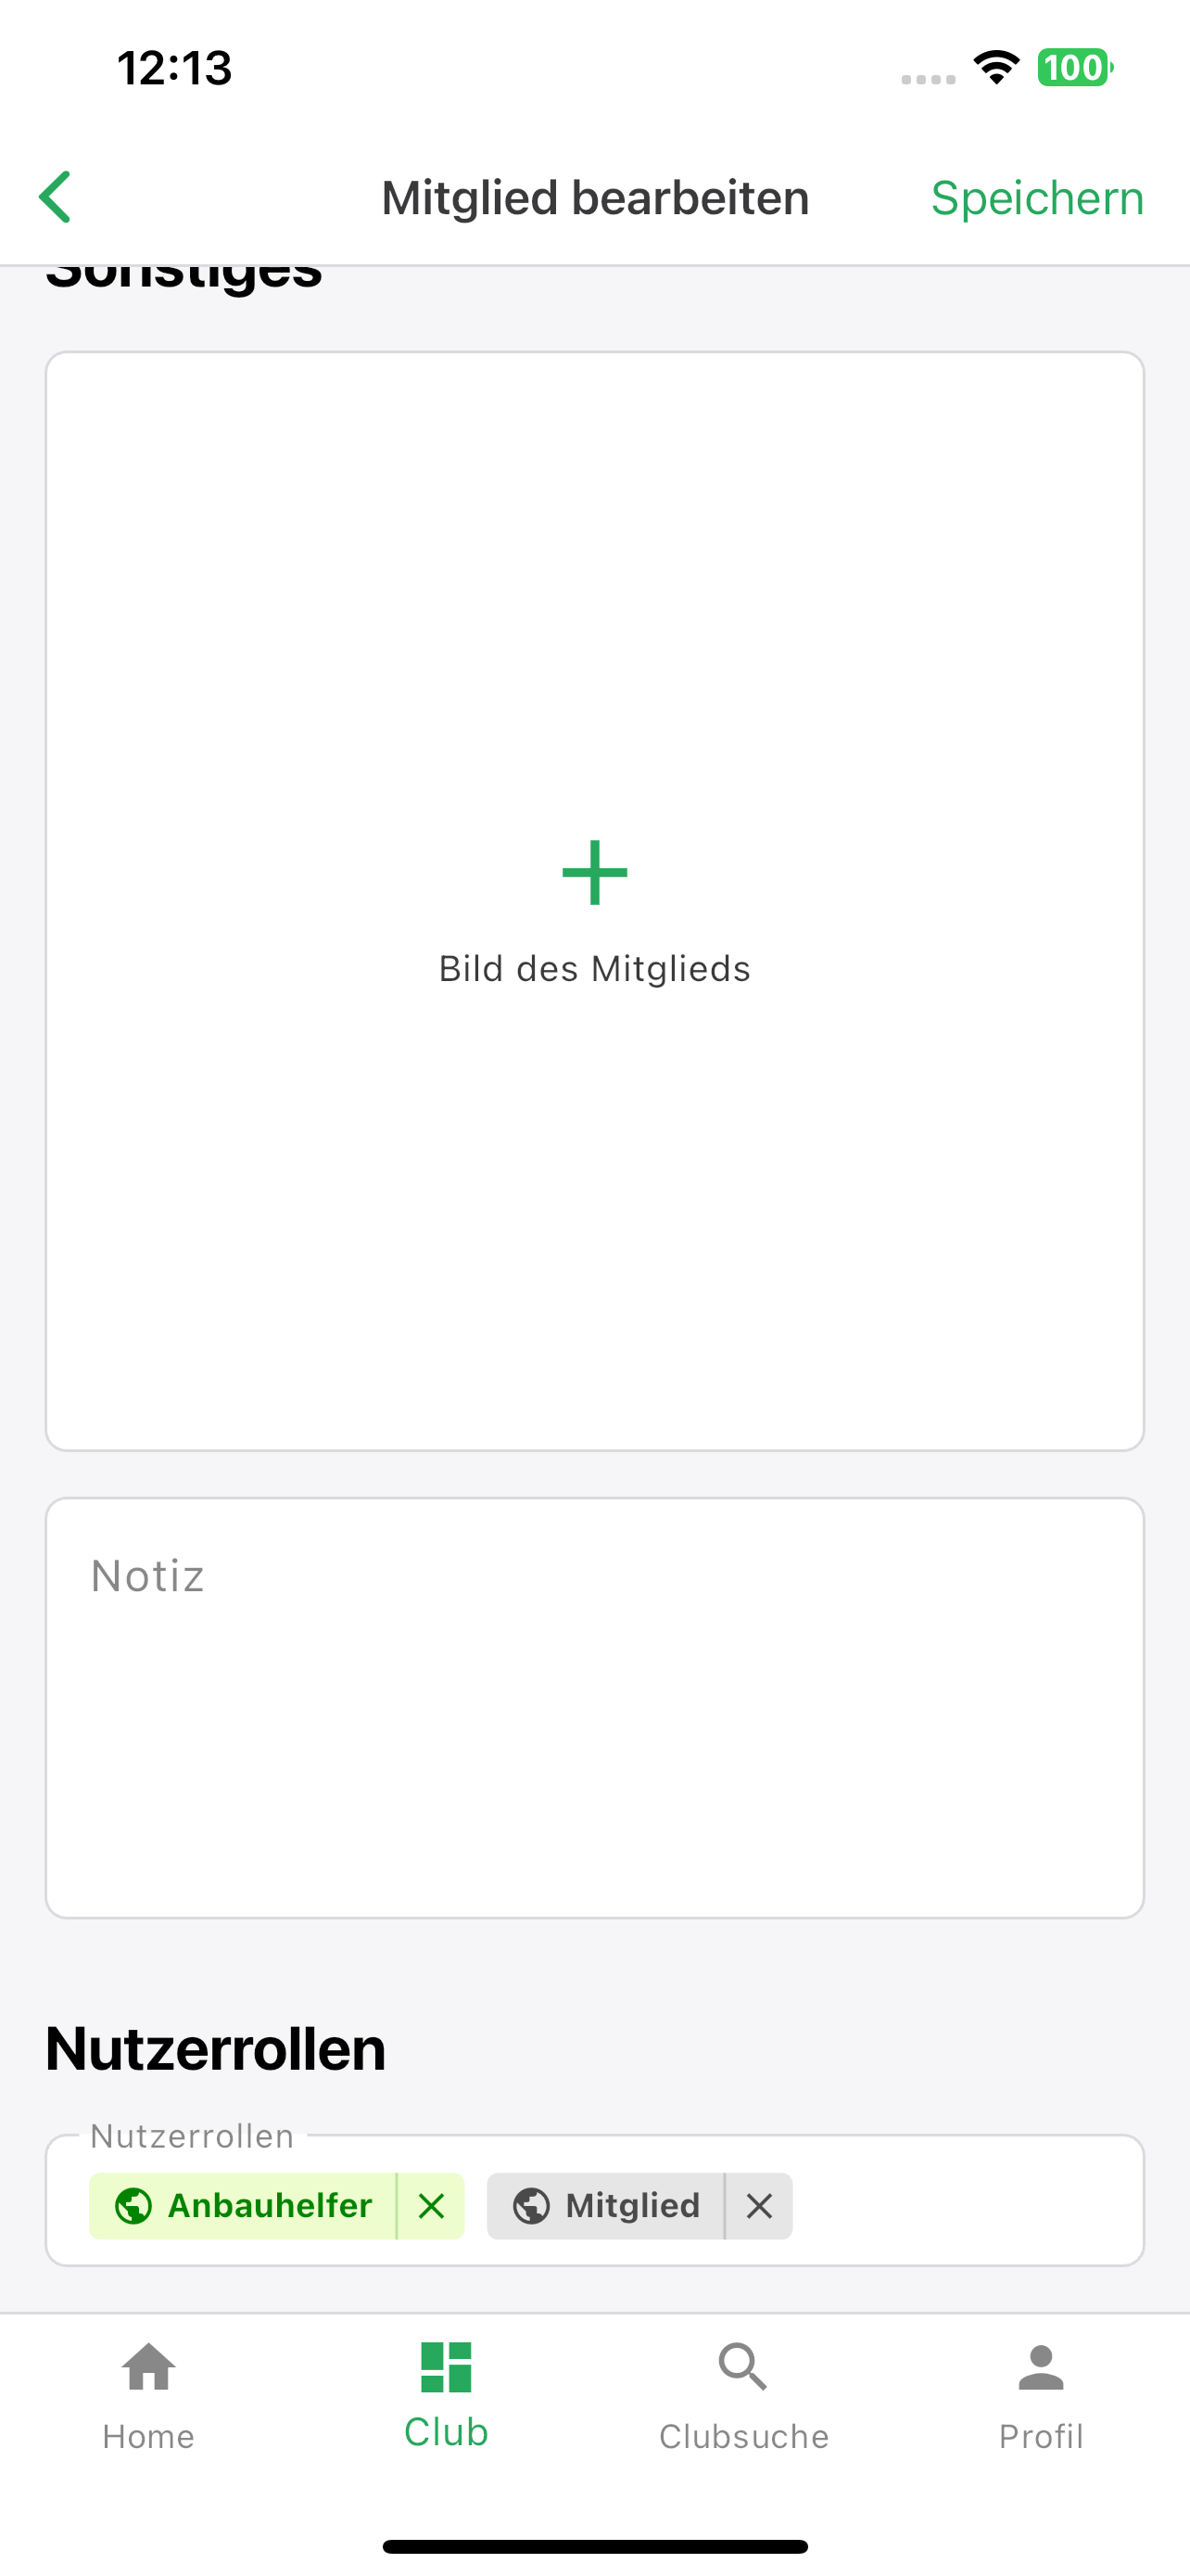The height and width of the screenshot is (2576, 1190).
Task: Click the globe icon on Mitglied chip
Action: pyautogui.click(x=530, y=2205)
